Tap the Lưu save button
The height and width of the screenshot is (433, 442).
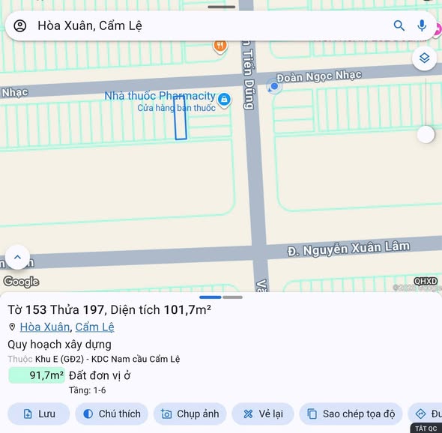pyautogui.click(x=39, y=414)
